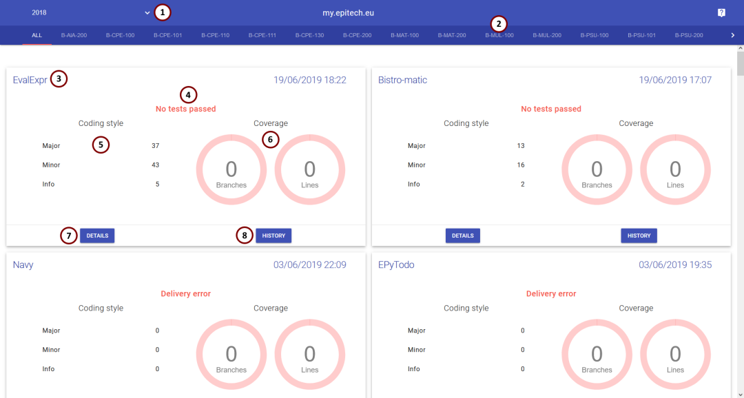The width and height of the screenshot is (744, 398).
Task: Click the Navy Branches coverage gauge
Action: coord(231,355)
